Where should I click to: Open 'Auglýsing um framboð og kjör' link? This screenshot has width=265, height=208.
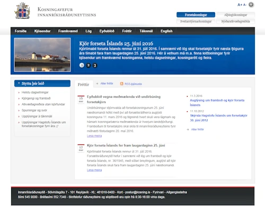[x=217, y=103]
